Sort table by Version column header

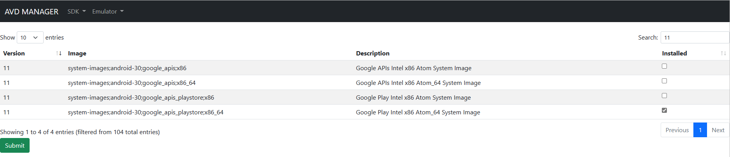pos(14,53)
